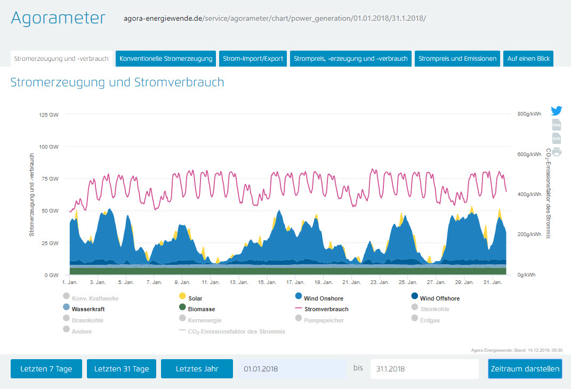Share the chart on Twitter
The image size is (571, 389).
[556, 111]
